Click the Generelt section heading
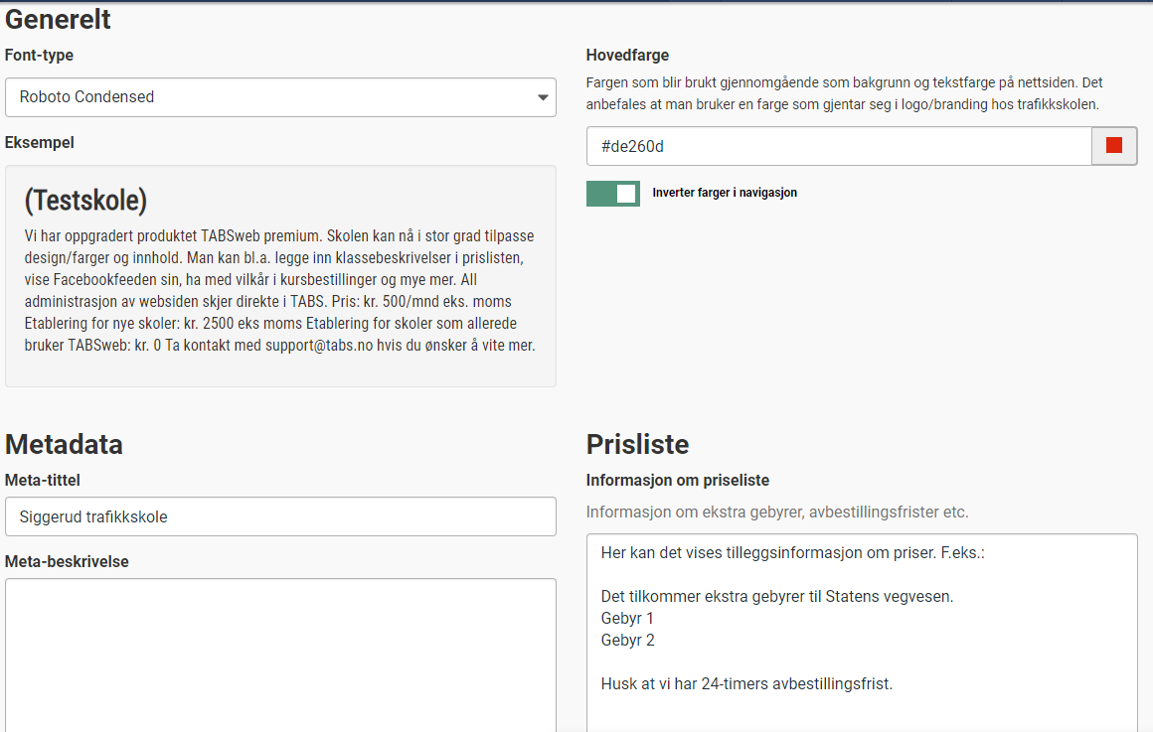1153x732 pixels. tap(58, 19)
